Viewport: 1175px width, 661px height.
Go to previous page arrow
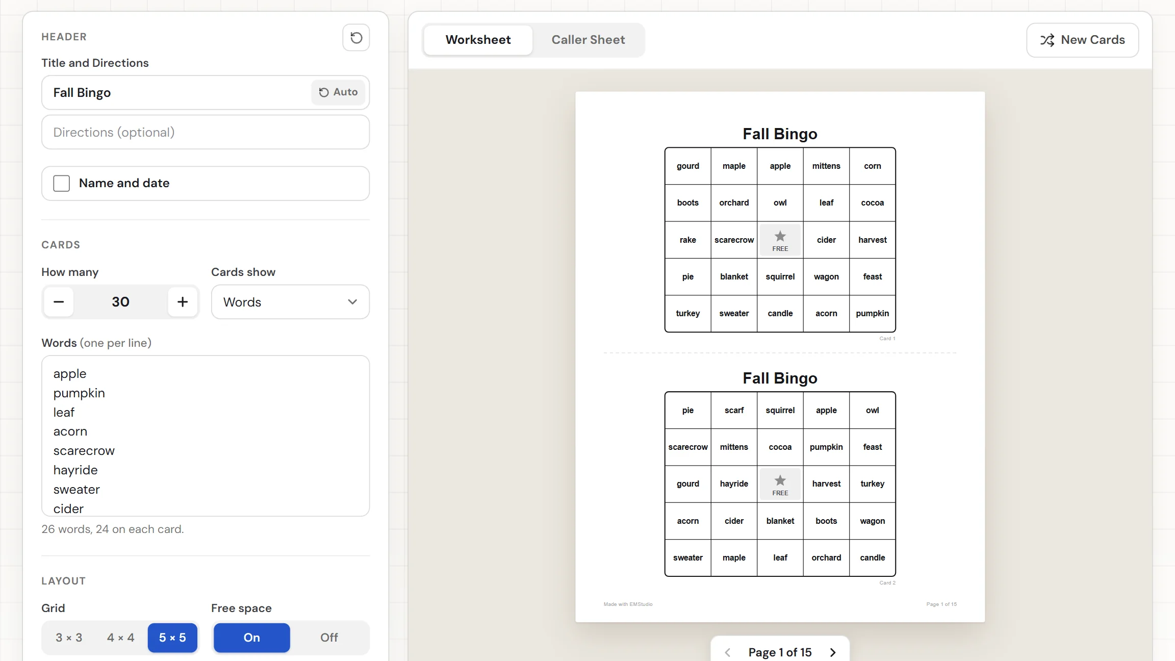tap(728, 652)
